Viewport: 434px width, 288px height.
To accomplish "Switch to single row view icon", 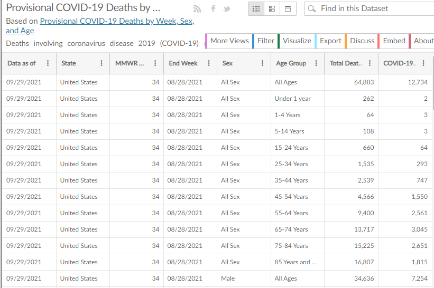I will click(288, 9).
